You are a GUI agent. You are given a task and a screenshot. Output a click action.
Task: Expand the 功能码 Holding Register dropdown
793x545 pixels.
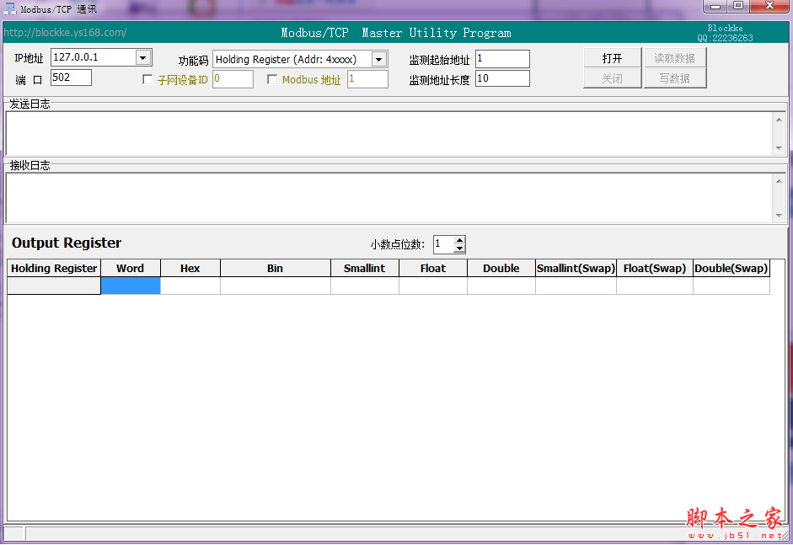click(x=378, y=59)
